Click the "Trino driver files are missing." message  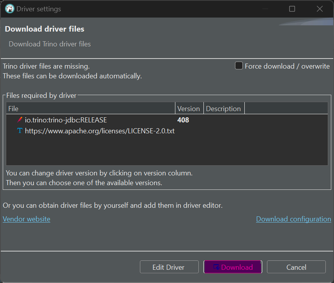(46, 66)
